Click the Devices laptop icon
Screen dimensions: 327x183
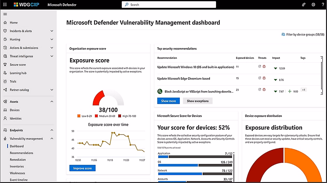tap(5, 110)
